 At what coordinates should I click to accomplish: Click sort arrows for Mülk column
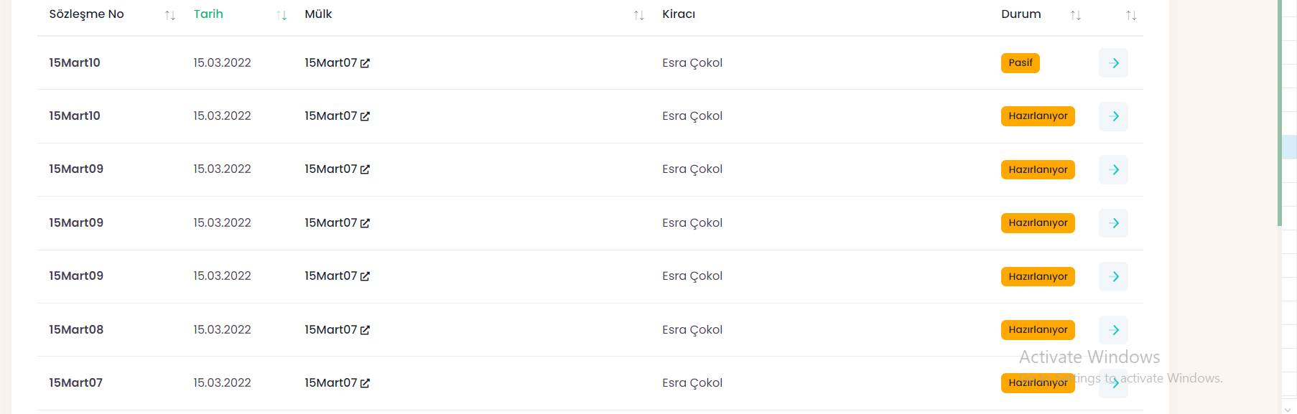(x=638, y=15)
